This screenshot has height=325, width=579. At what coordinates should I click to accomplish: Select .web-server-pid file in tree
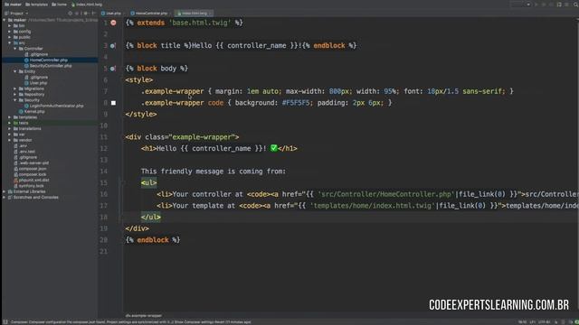click(32, 162)
